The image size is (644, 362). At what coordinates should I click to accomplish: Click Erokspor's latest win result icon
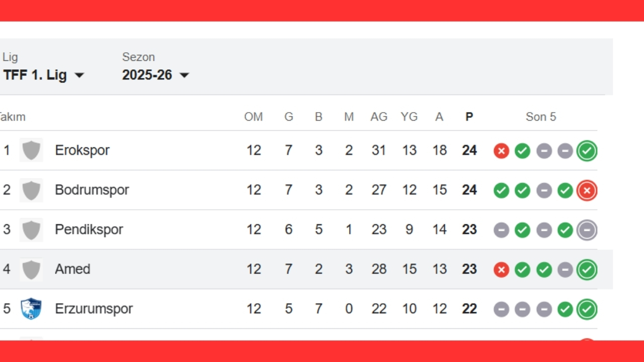(587, 151)
